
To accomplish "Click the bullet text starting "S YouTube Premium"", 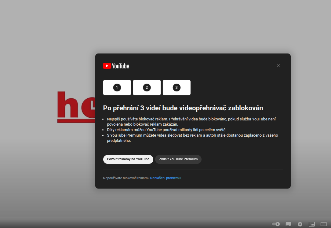I will 192,138.
